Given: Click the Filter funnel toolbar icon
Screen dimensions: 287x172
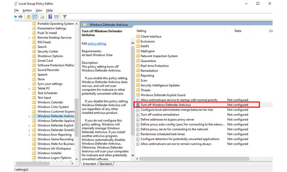Looking at the screenshot, I should tap(64, 17).
